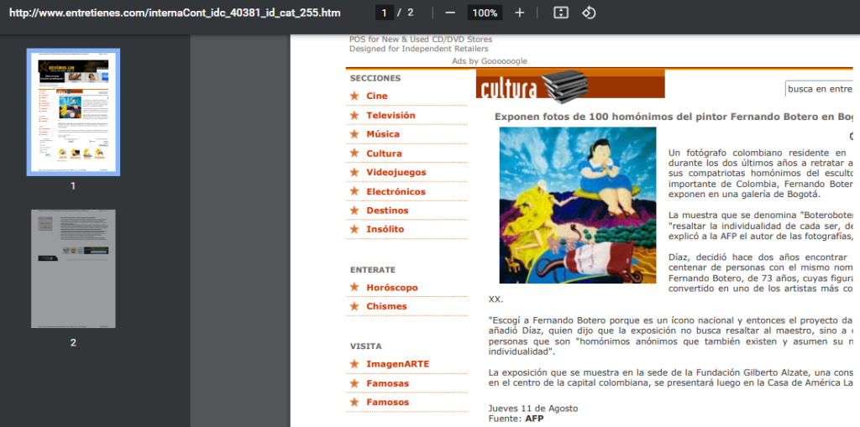Click the rotate counterclockwise icon

click(589, 13)
